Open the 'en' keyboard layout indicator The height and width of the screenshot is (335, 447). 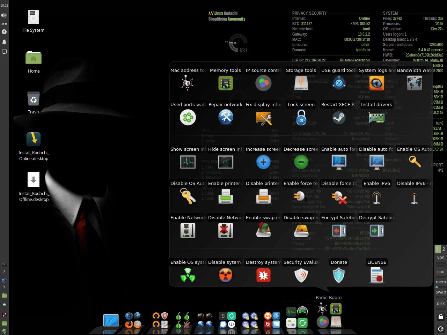click(4, 24)
